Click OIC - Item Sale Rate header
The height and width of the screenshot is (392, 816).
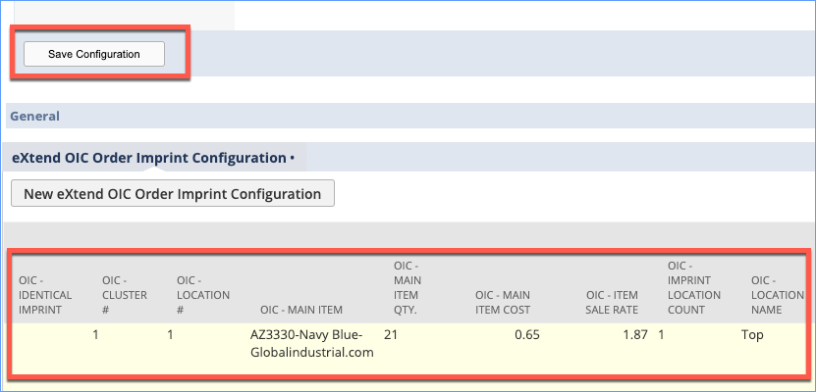(x=612, y=303)
